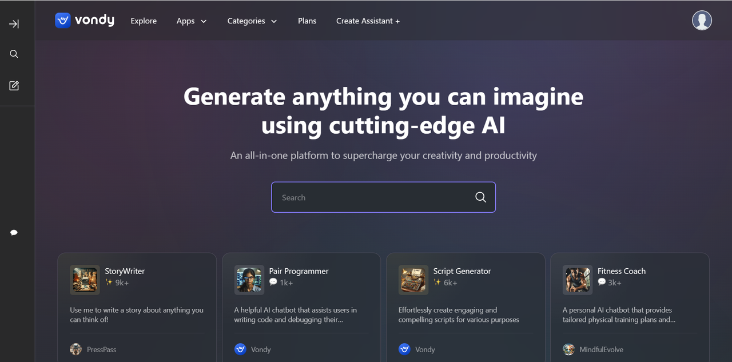Go to the Plans page

[307, 21]
